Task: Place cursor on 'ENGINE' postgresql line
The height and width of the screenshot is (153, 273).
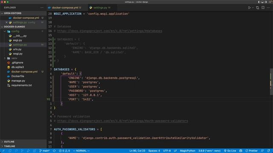Action: [x=104, y=78]
